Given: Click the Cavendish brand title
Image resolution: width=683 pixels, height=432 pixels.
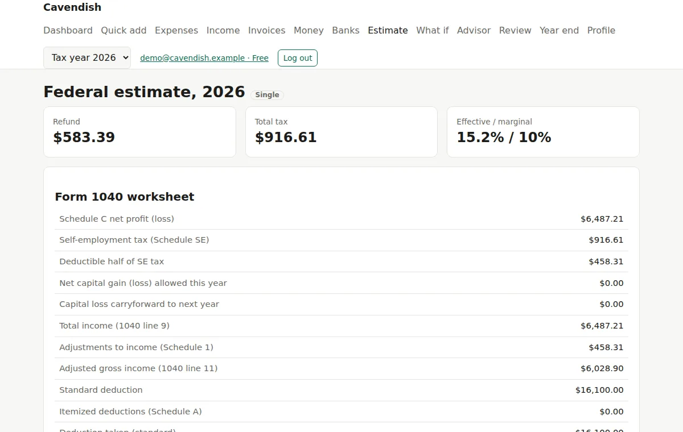Looking at the screenshot, I should pos(72,7).
